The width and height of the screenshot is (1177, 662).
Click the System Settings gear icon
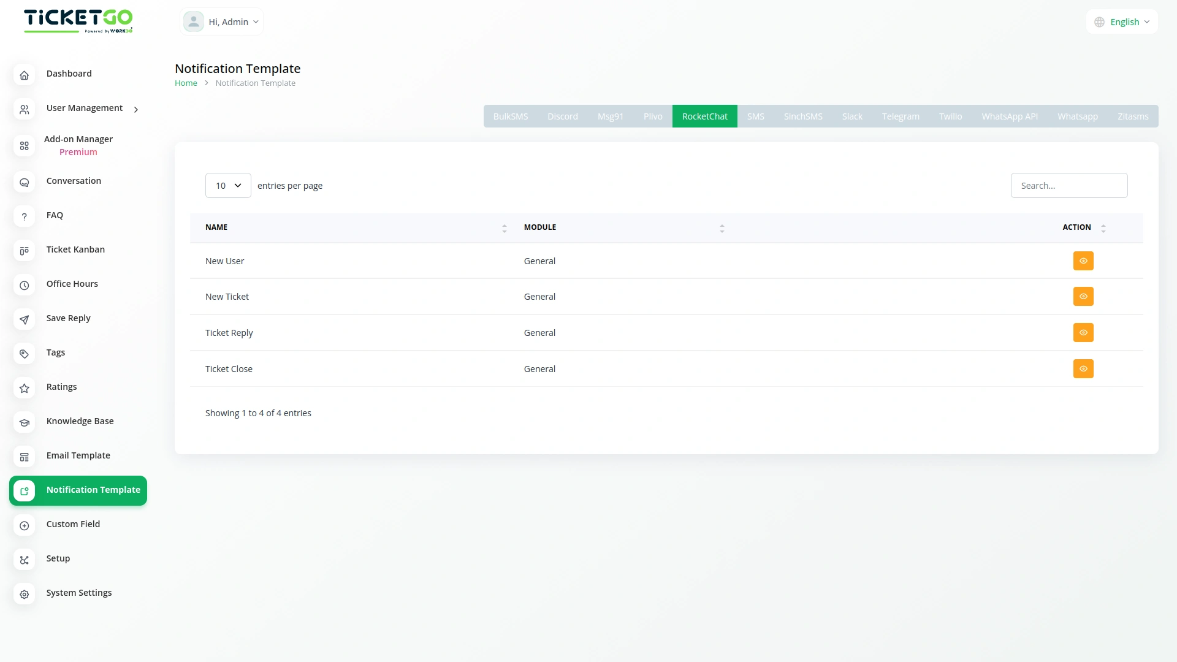(24, 594)
